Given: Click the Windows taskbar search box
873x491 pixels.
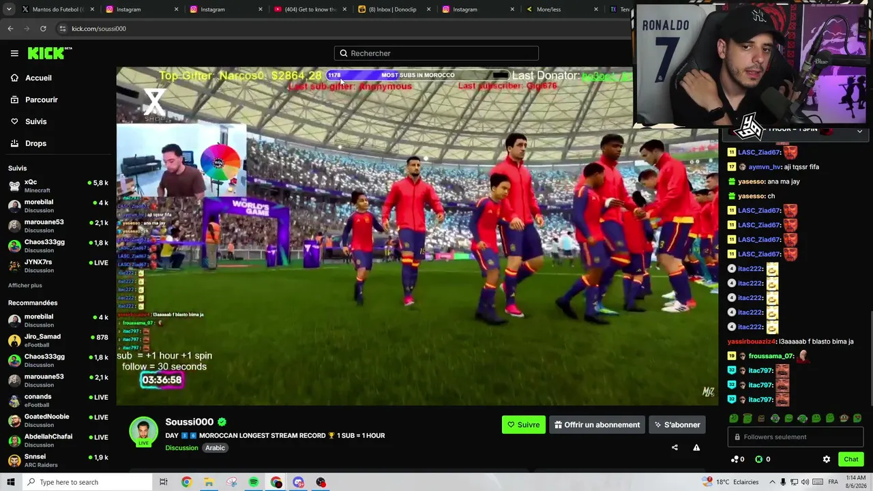Looking at the screenshot, I should tap(87, 482).
